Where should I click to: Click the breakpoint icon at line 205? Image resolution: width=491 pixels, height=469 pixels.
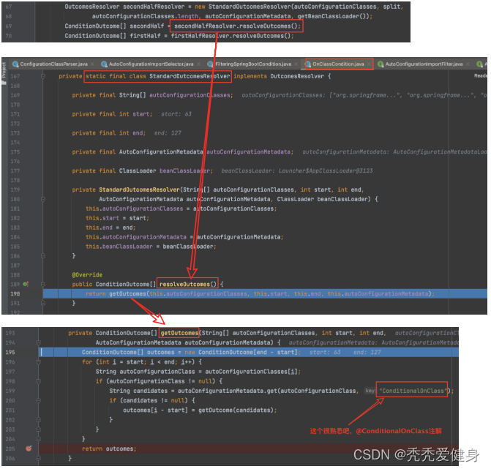(x=28, y=449)
